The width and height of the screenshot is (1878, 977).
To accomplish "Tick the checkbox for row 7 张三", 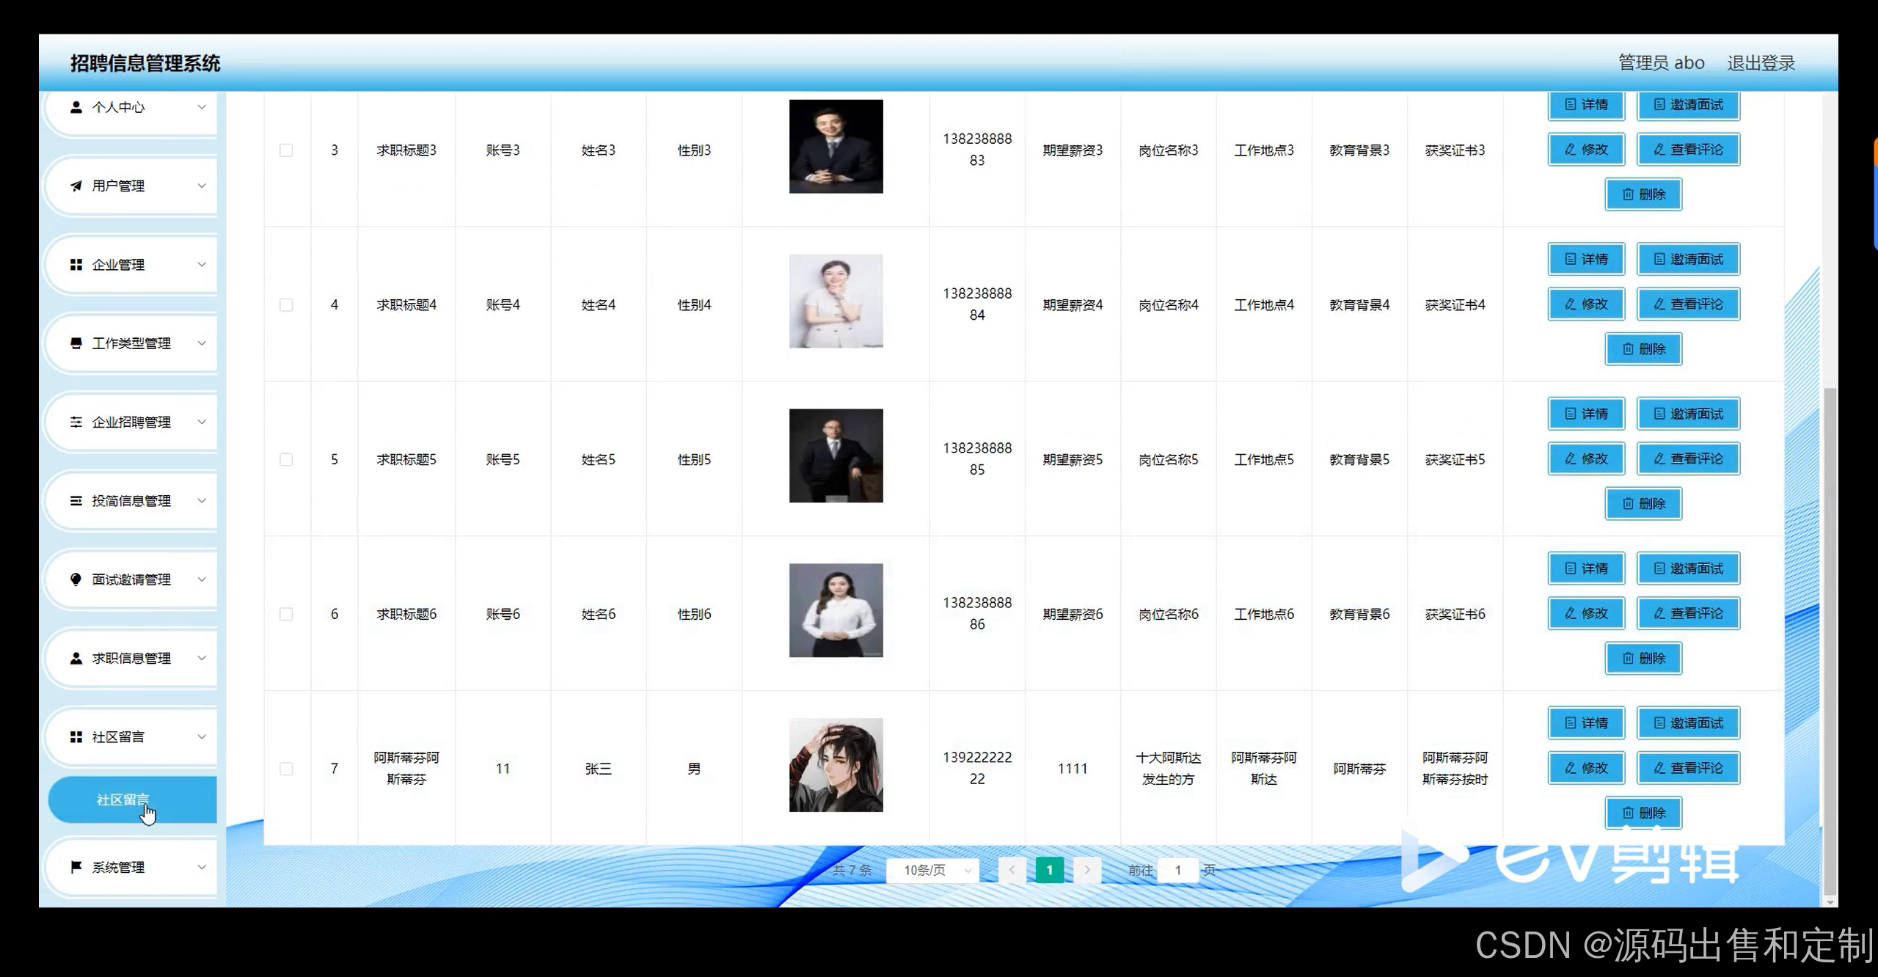I will (x=286, y=769).
